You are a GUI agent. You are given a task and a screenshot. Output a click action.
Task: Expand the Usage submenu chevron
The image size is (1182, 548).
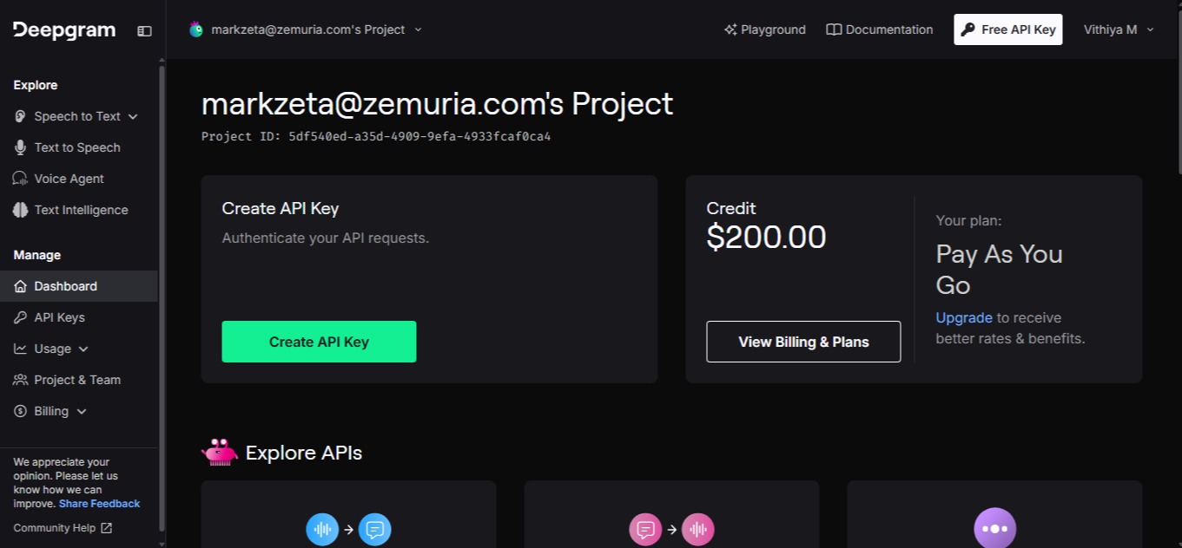pos(83,349)
